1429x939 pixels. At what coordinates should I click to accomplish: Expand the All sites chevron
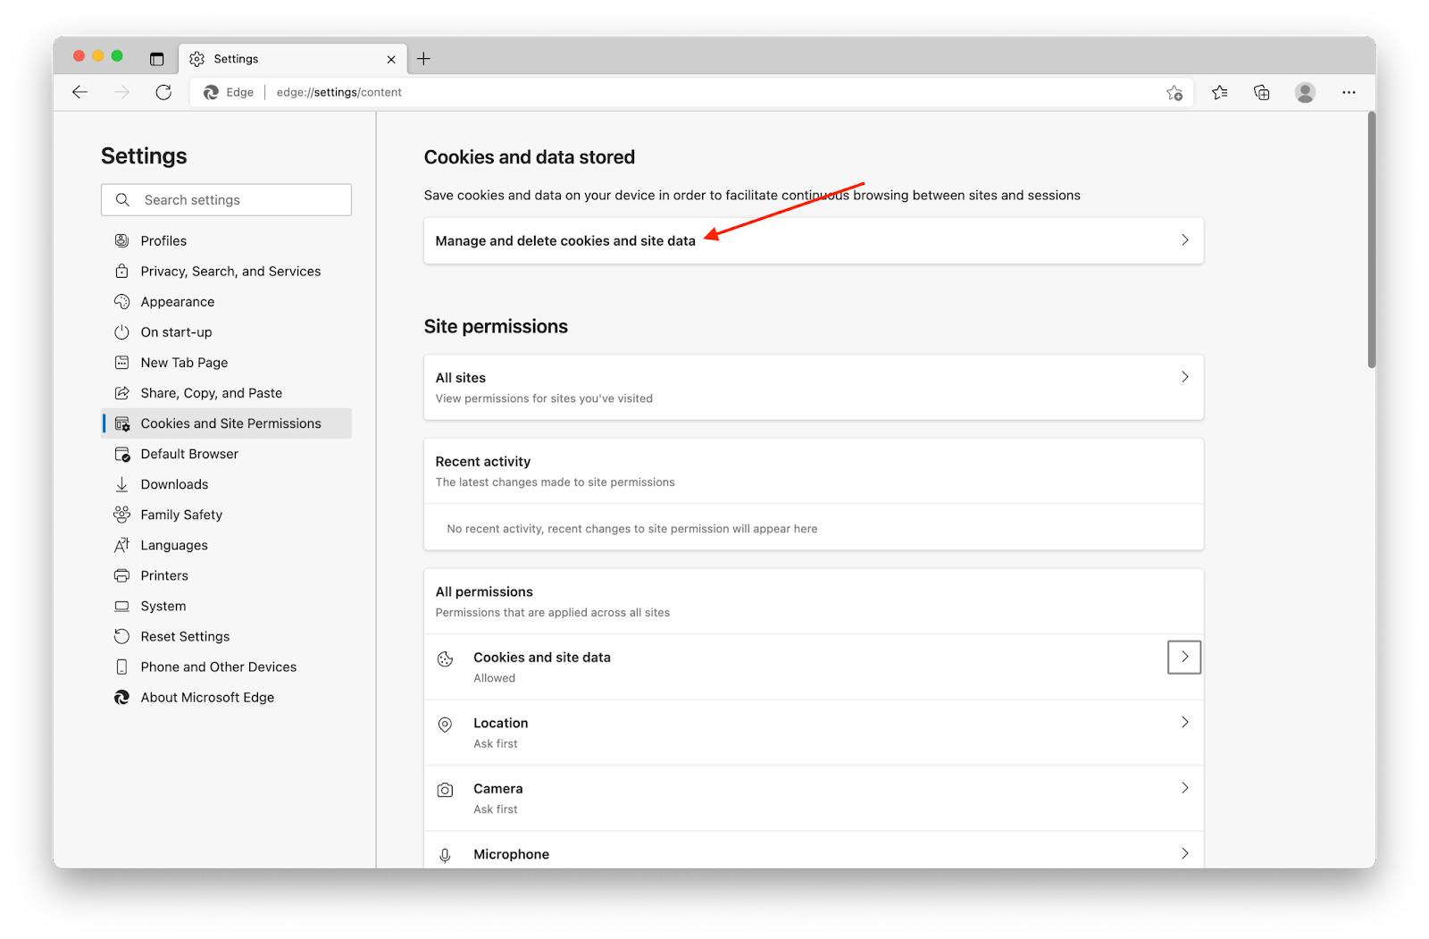click(1184, 377)
